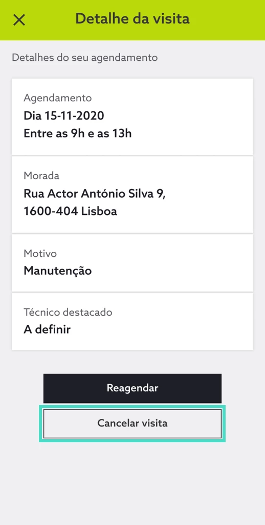Tap the date Dia 15-11-2020
Image resolution: width=265 pixels, height=525 pixels.
pyautogui.click(x=64, y=116)
